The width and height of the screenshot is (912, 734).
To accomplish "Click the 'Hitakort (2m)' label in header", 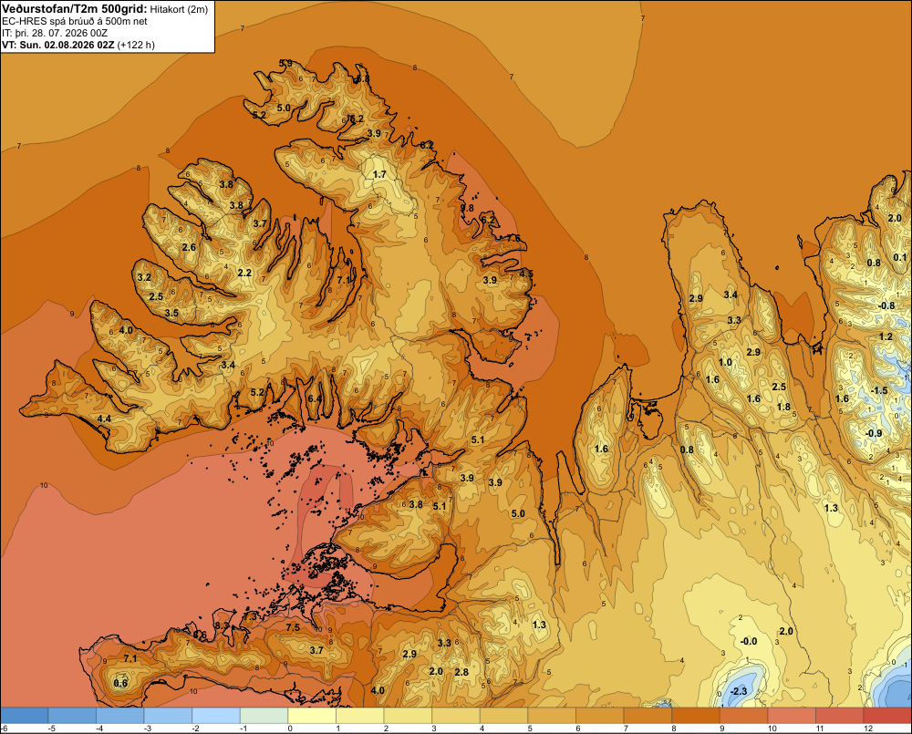I will pyautogui.click(x=179, y=9).
